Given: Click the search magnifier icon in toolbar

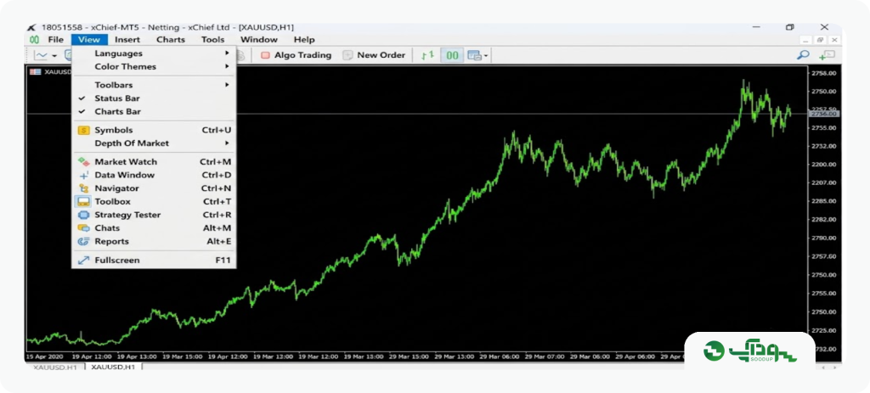Looking at the screenshot, I should [803, 55].
